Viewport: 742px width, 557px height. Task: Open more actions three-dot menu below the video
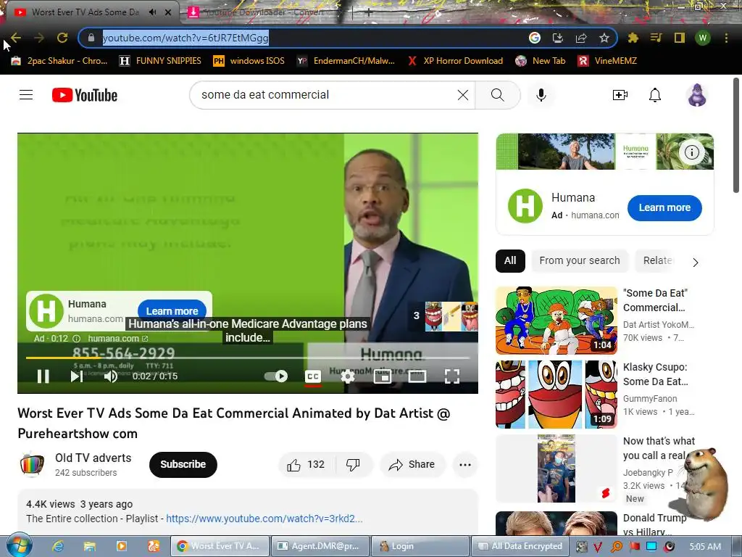[465, 465]
